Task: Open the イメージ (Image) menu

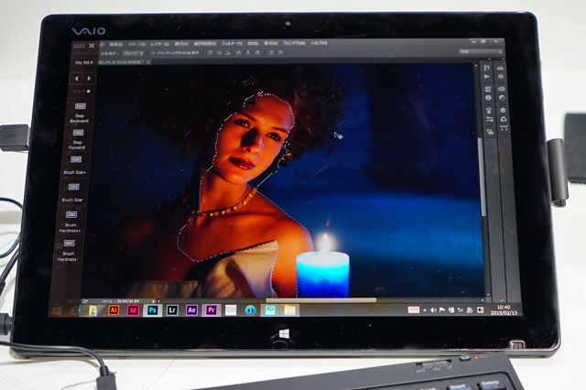Action: [x=136, y=44]
